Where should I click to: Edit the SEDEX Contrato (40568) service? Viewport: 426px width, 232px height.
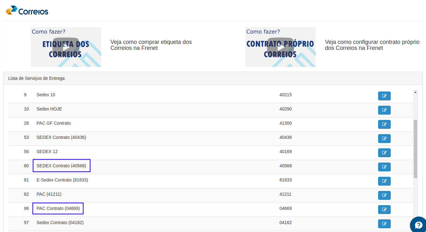(384, 167)
